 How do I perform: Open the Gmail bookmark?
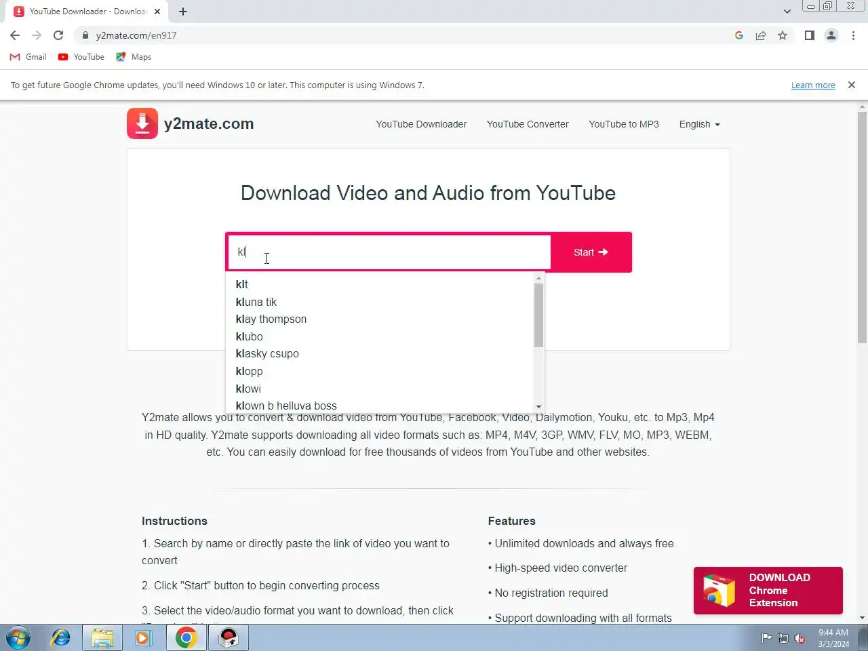[x=28, y=57]
